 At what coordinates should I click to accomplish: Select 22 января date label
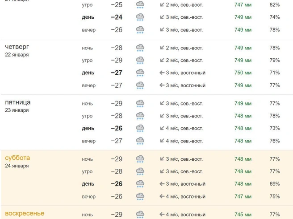pyautogui.click(x=17, y=55)
